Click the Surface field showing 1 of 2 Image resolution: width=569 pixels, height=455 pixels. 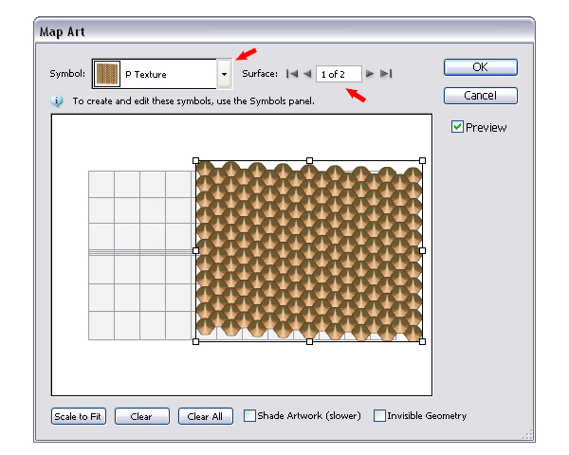point(339,74)
